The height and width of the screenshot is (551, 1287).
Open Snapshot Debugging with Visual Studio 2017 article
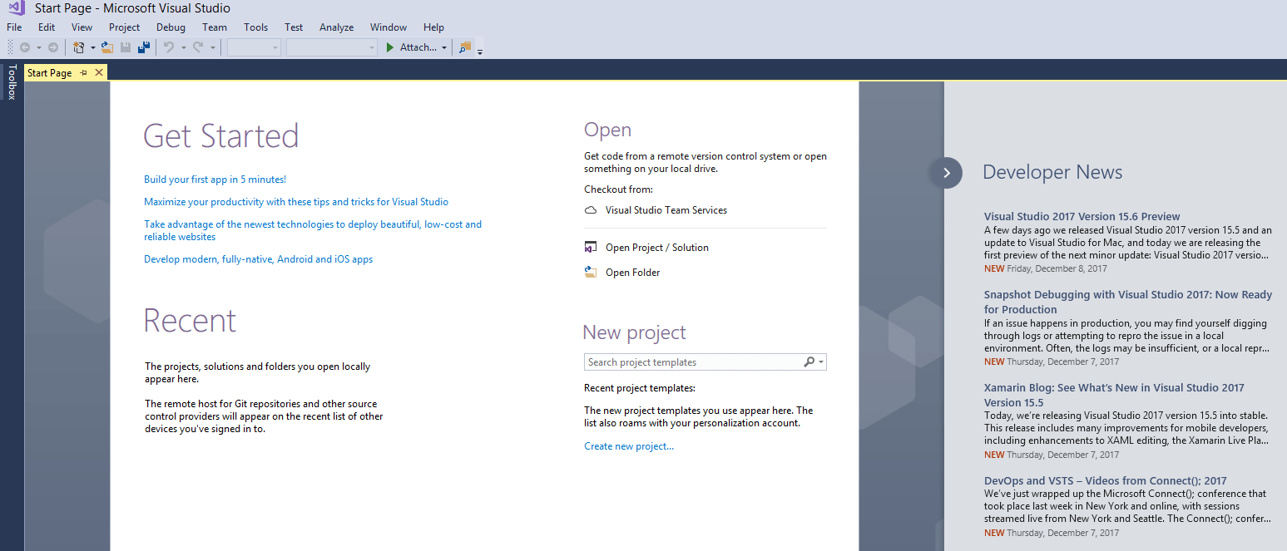point(1128,302)
